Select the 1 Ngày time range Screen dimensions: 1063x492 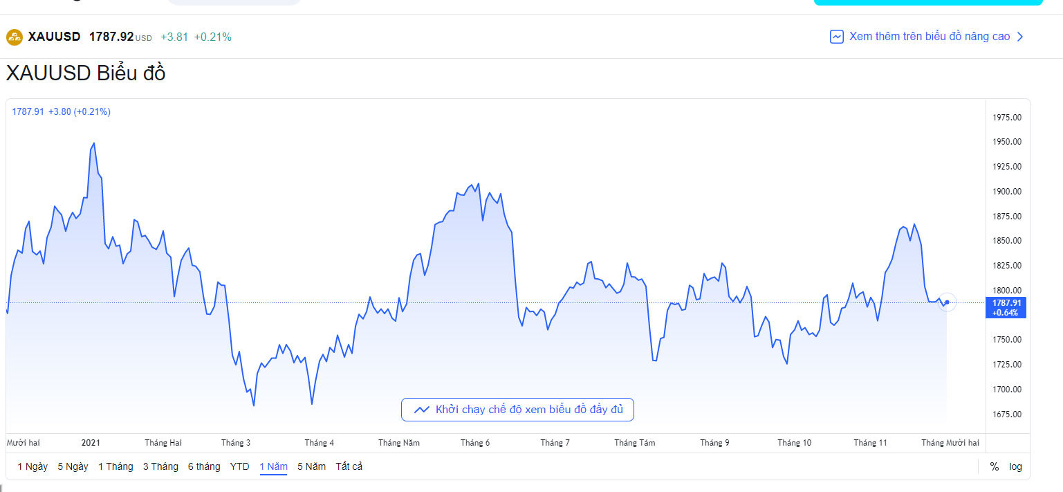(33, 466)
